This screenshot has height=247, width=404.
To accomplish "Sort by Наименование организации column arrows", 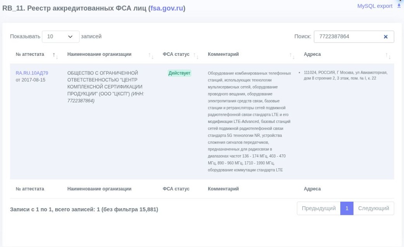I will tap(151, 55).
